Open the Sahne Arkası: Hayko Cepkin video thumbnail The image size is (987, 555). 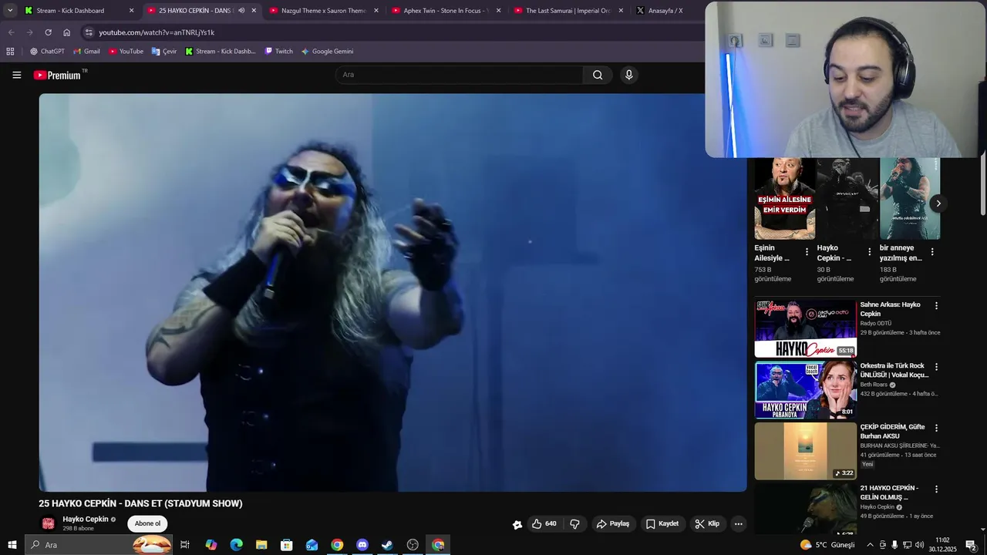pyautogui.click(x=805, y=329)
